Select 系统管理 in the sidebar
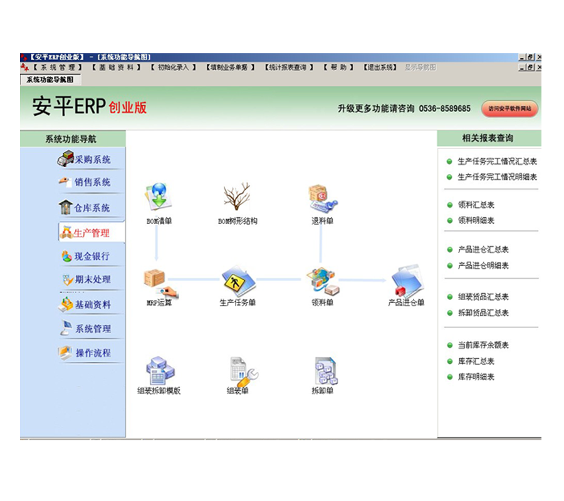Image resolution: width=564 pixels, height=501 pixels. coord(86,328)
